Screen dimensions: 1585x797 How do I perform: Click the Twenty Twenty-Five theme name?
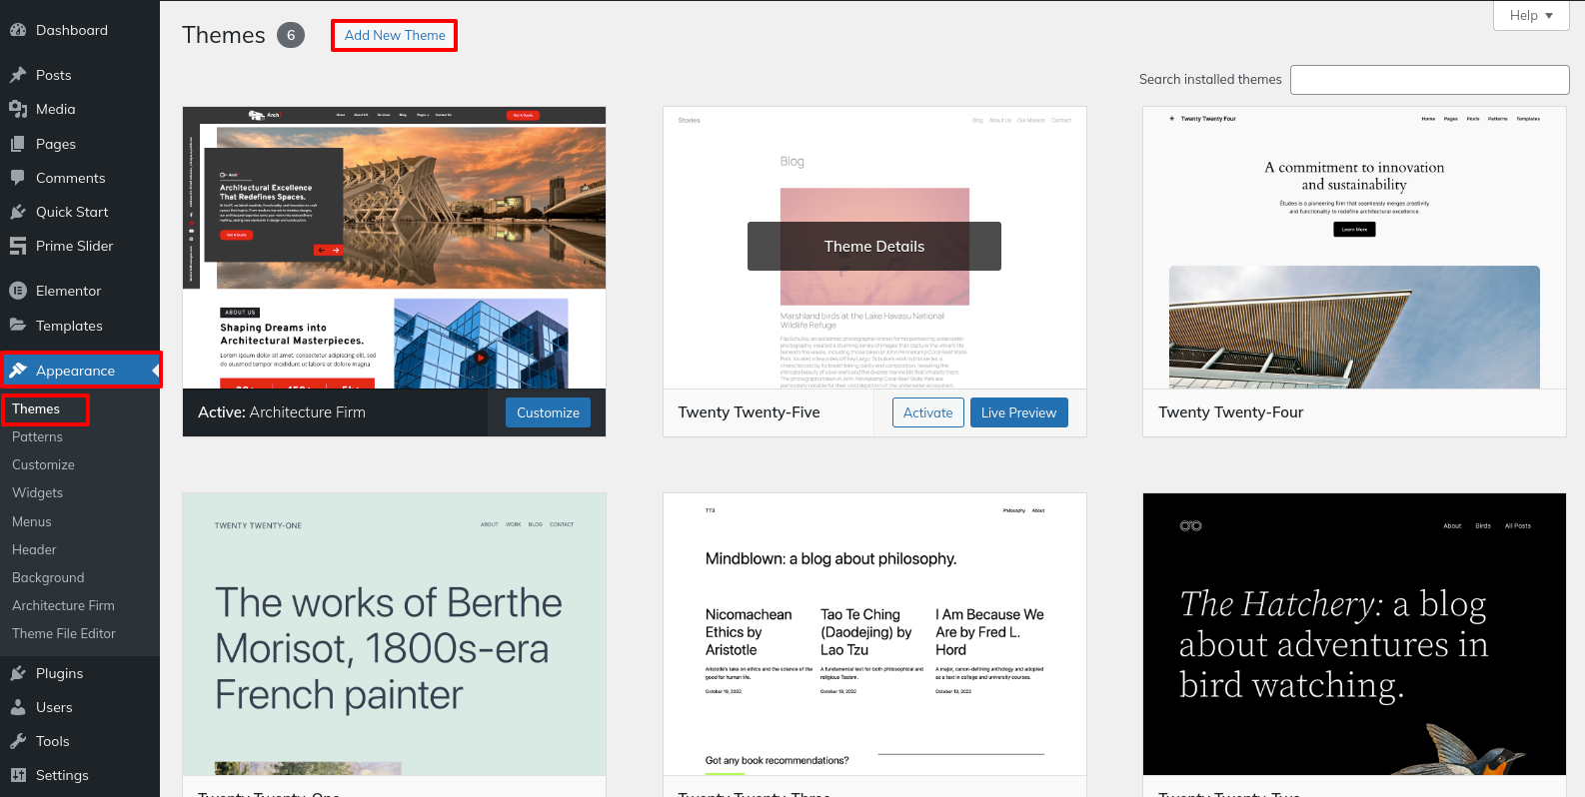coord(749,412)
